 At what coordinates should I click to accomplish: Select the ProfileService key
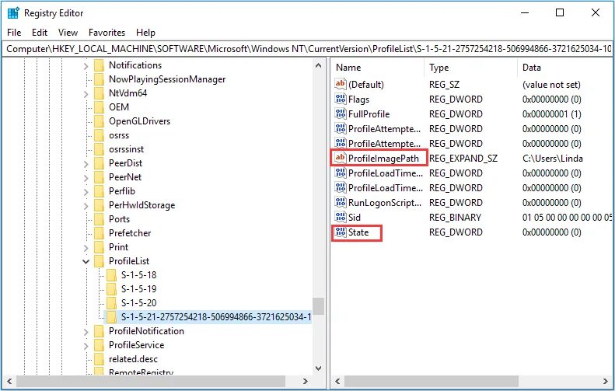point(137,345)
